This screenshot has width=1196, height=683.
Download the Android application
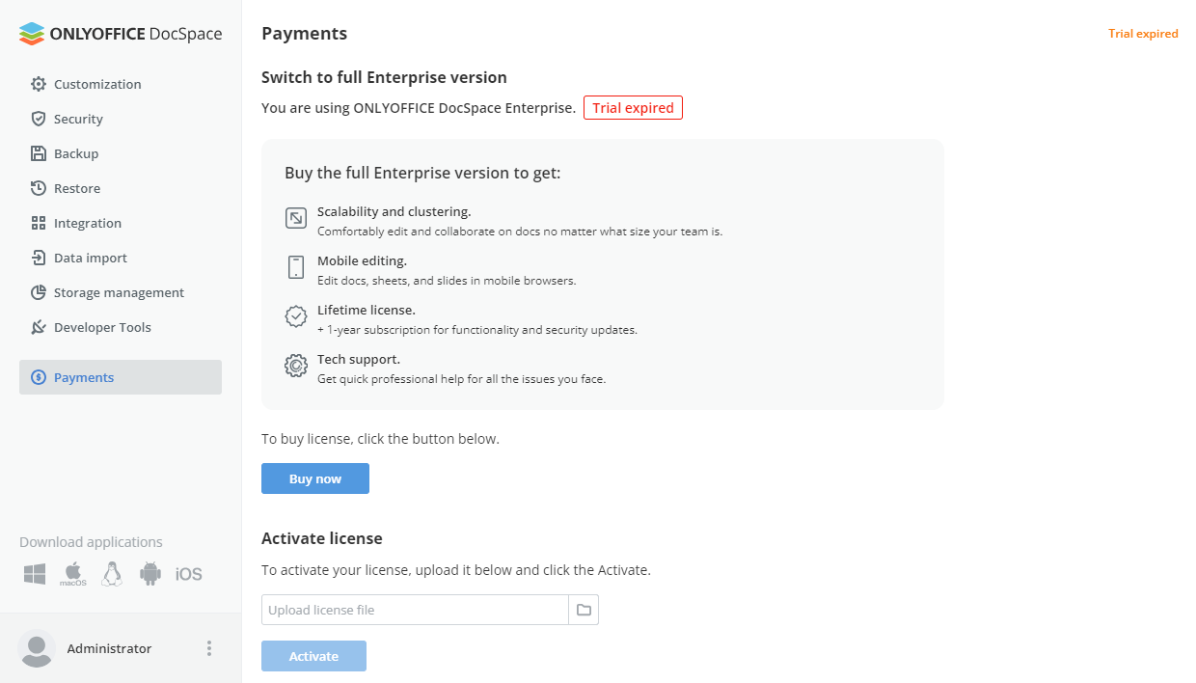pos(150,573)
